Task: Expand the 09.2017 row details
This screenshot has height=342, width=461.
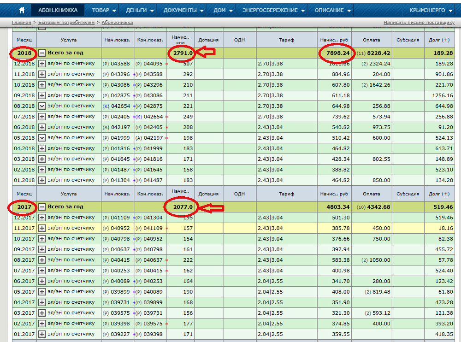Action: click(x=42, y=249)
